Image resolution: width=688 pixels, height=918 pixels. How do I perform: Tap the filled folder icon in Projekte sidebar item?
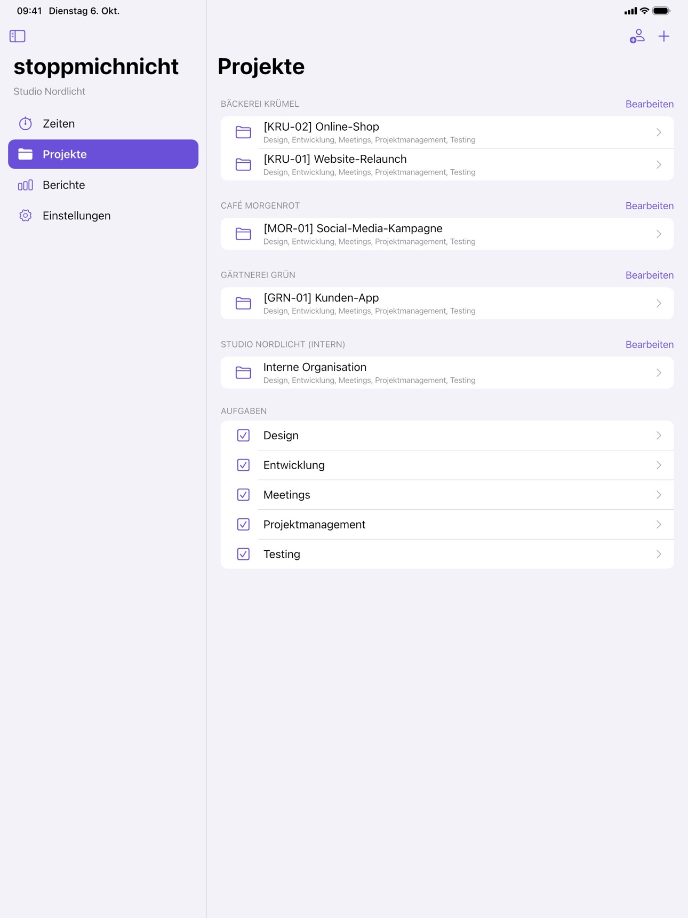[26, 154]
